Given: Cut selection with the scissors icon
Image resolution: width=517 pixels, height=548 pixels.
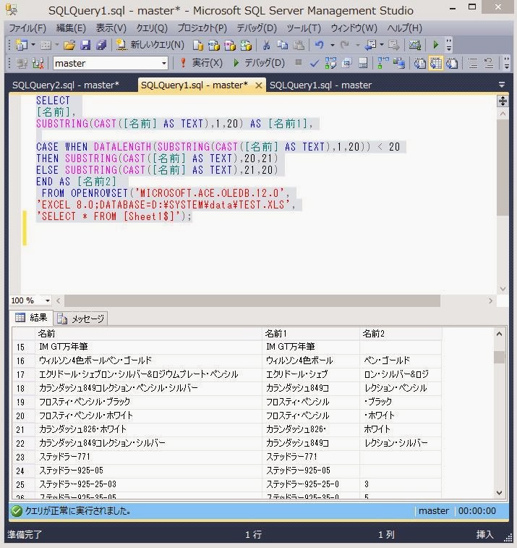Looking at the screenshot, I should coord(266,45).
